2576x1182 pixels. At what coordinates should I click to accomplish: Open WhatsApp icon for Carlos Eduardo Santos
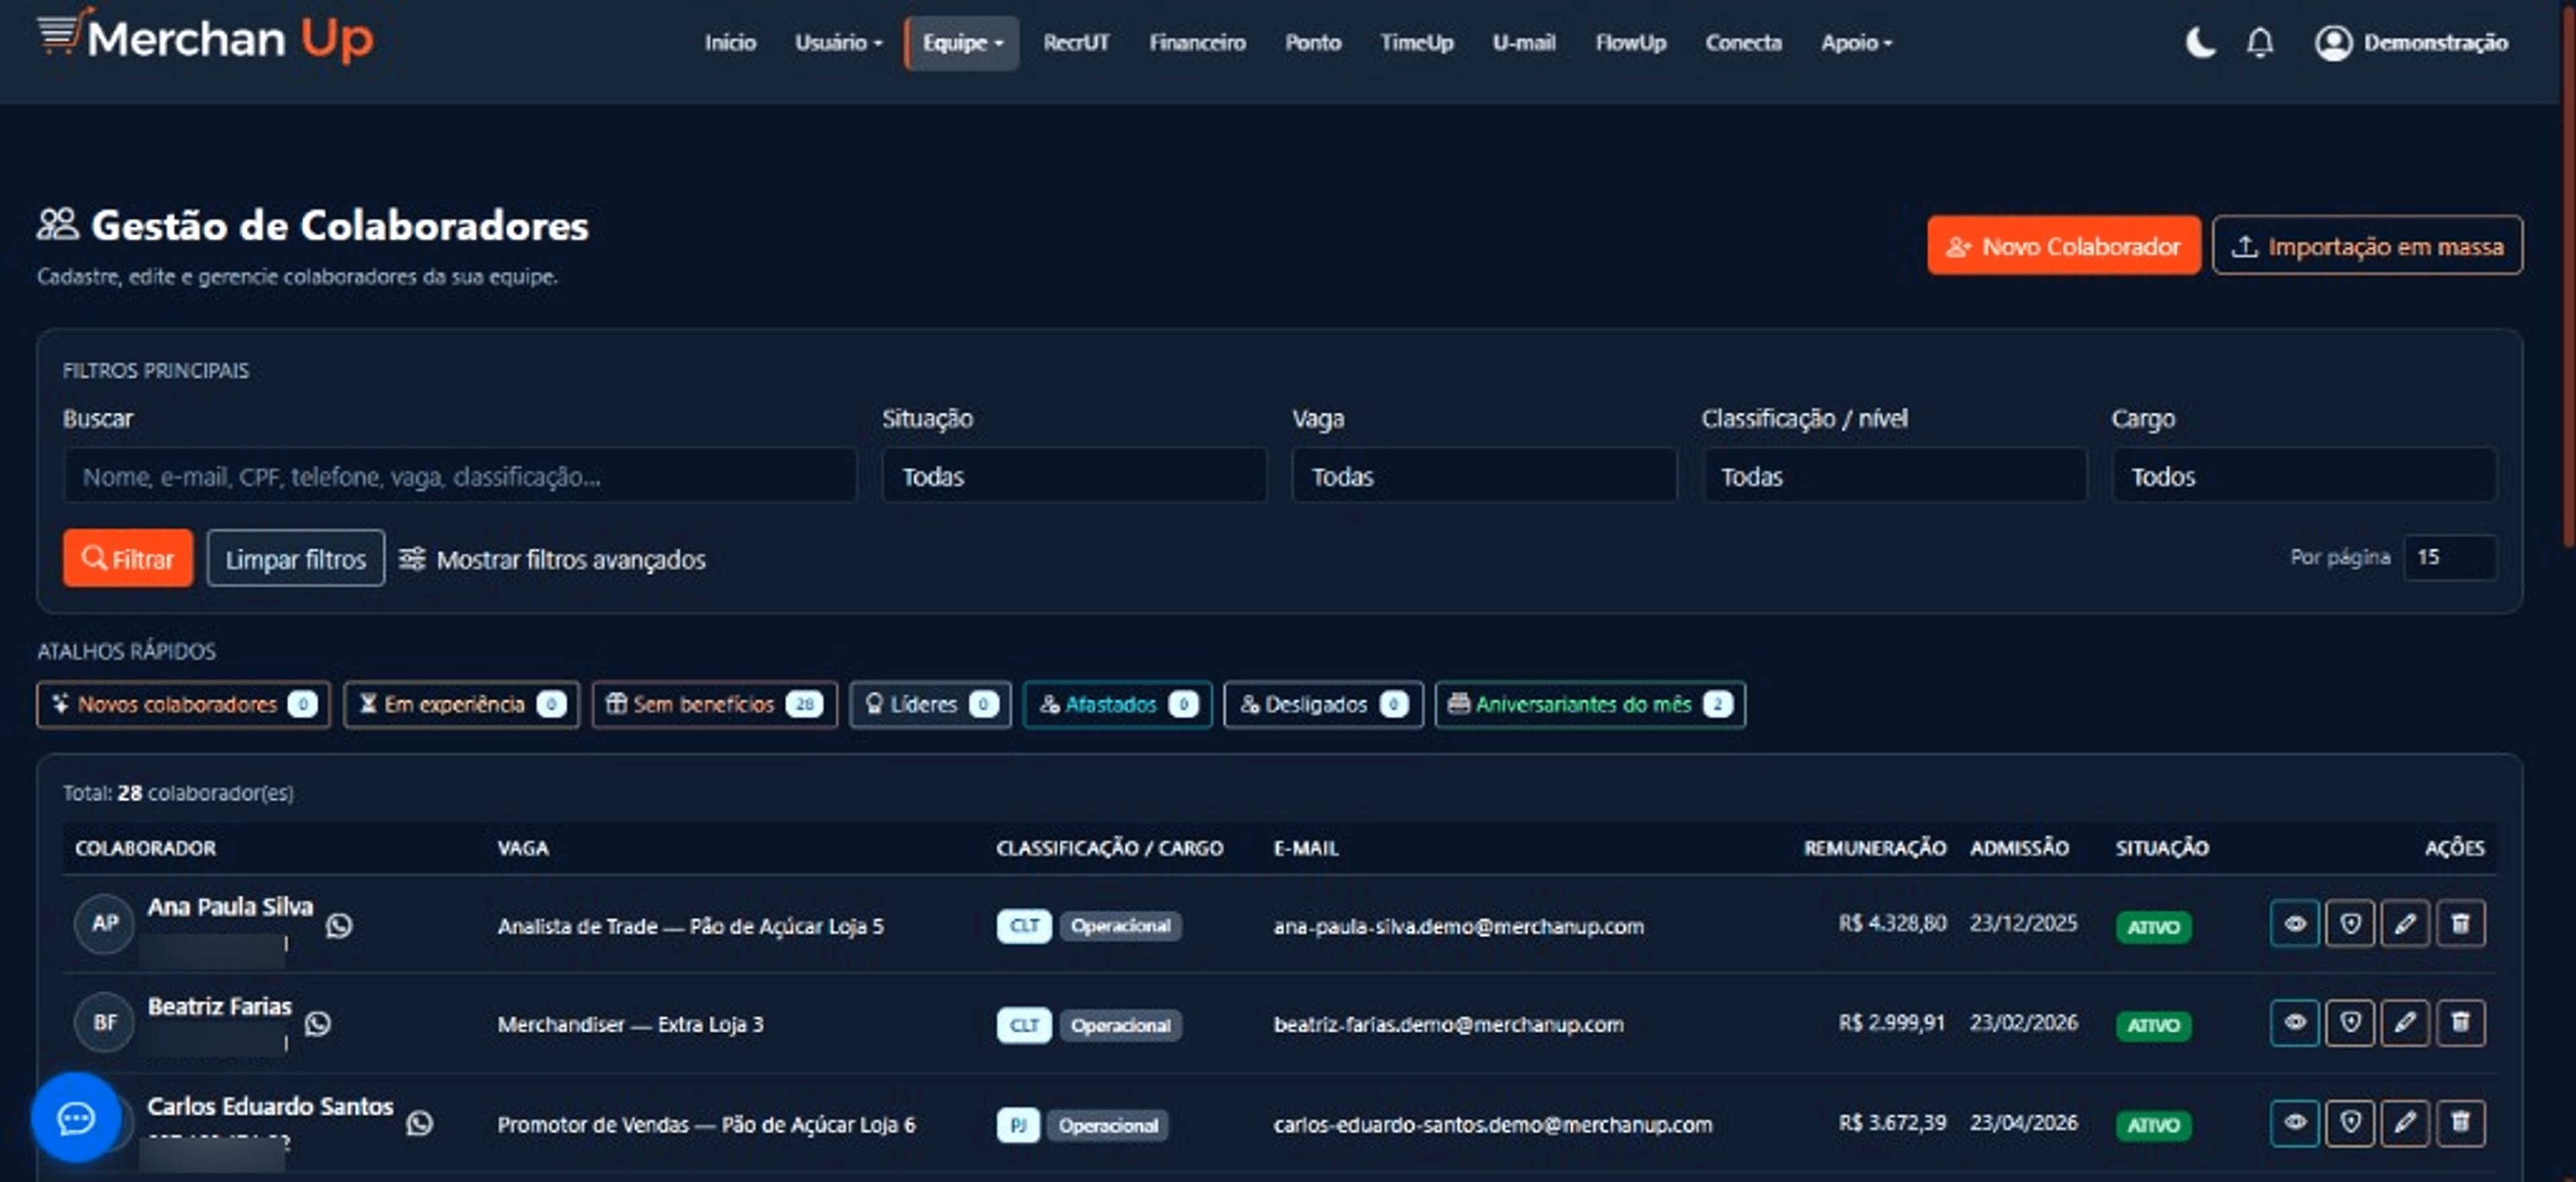420,1124
